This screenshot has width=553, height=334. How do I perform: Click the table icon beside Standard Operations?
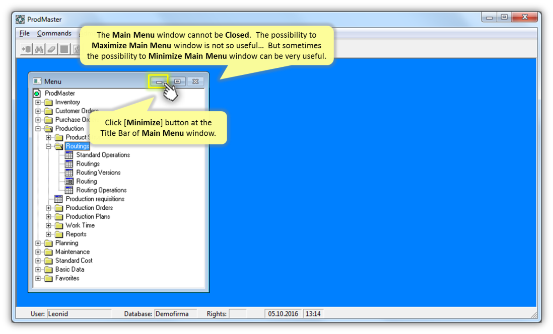click(69, 155)
